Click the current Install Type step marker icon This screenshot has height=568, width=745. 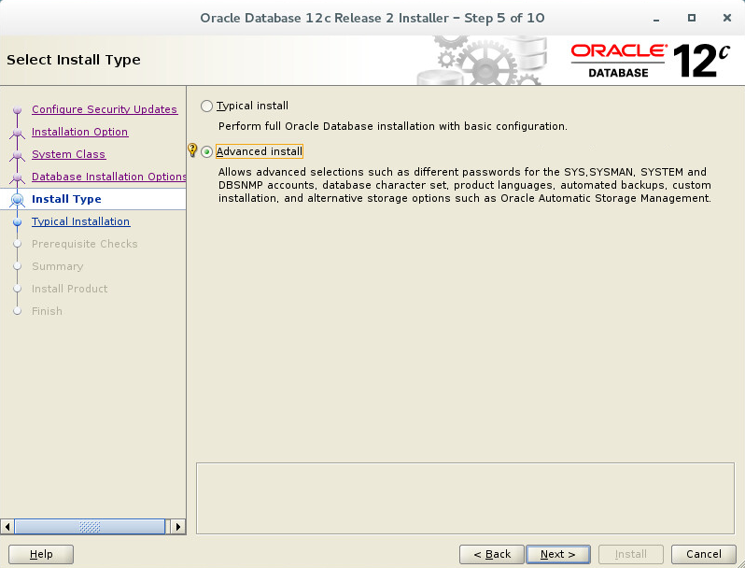18,200
